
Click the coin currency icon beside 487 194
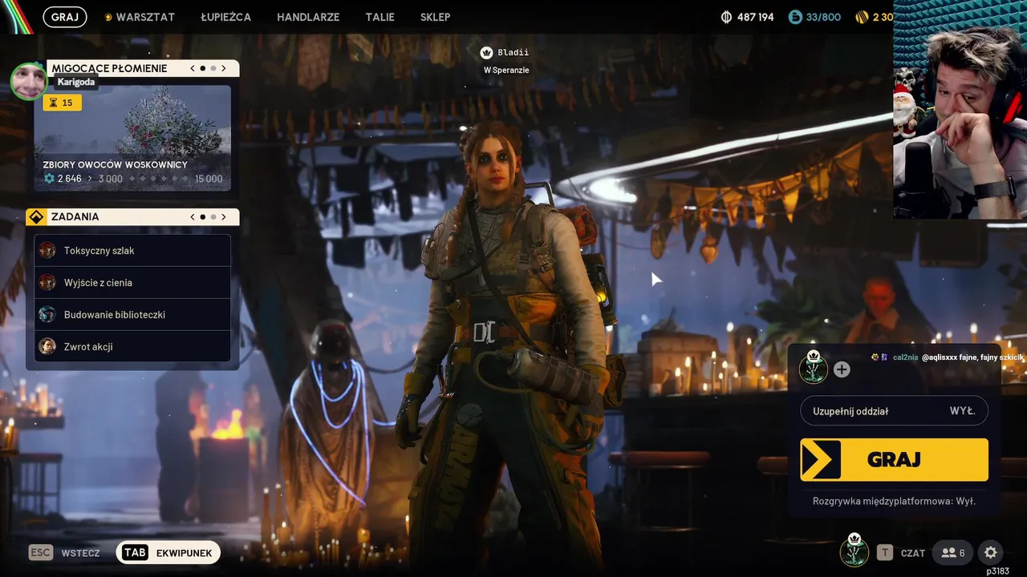pyautogui.click(x=727, y=17)
